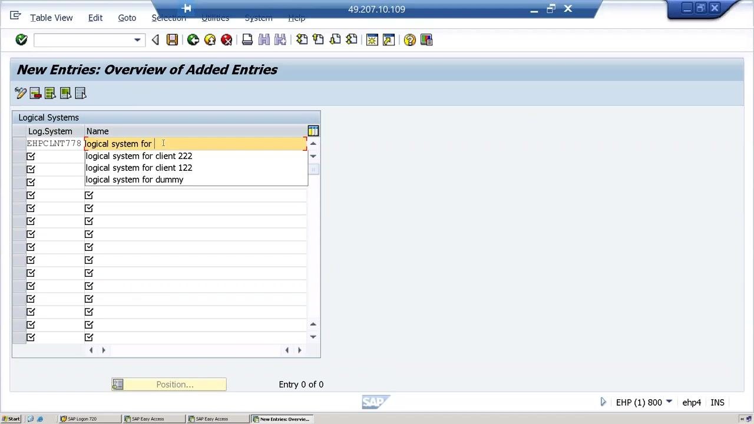Click the Find binoculars icon
The image size is (754, 424).
click(264, 39)
